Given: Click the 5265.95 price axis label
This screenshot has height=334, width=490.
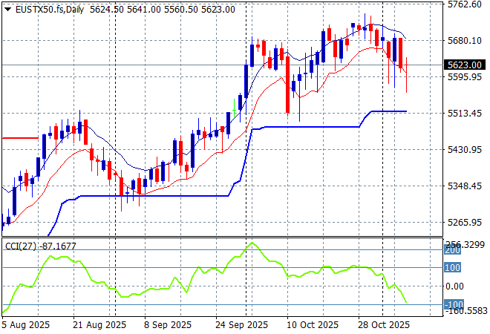Looking at the screenshot, I should click(x=465, y=223).
